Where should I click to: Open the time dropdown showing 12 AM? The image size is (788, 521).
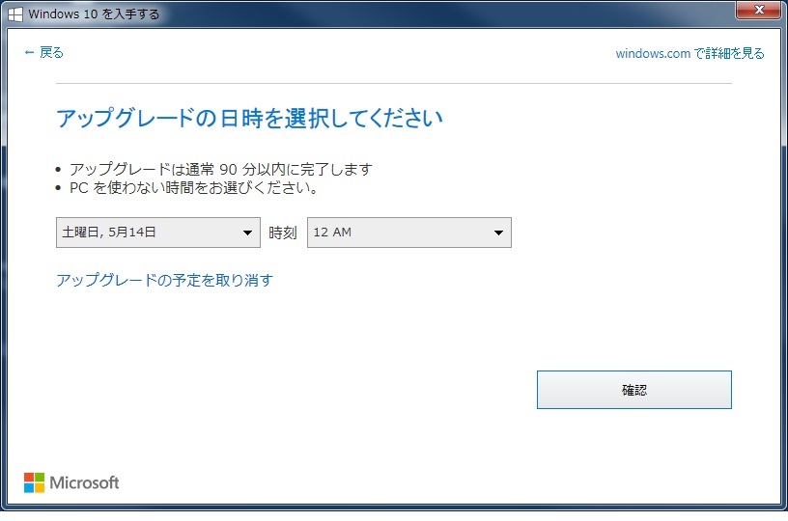pos(409,232)
